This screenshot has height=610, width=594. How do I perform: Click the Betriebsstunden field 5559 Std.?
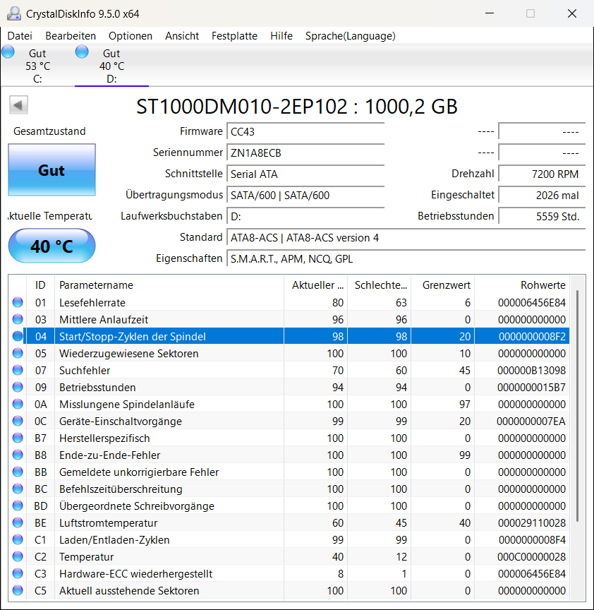pos(542,216)
